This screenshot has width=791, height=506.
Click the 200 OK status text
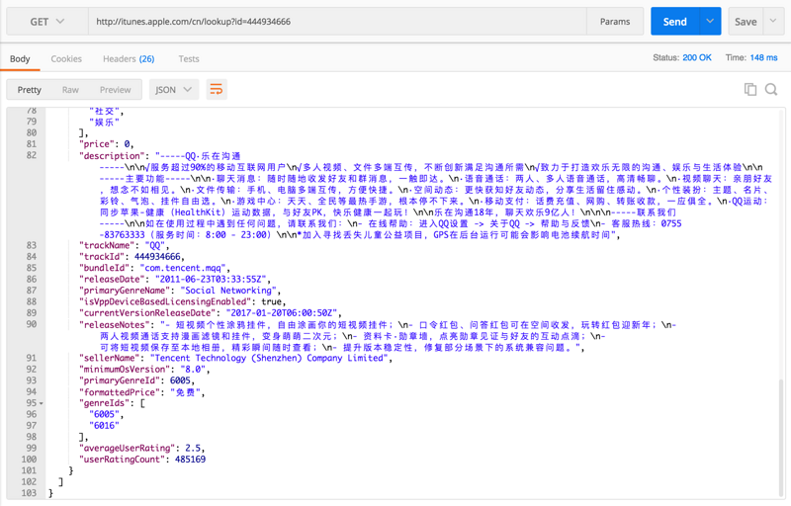click(x=697, y=58)
